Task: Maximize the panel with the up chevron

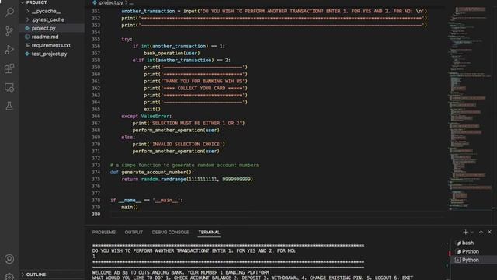Action: 481,232
